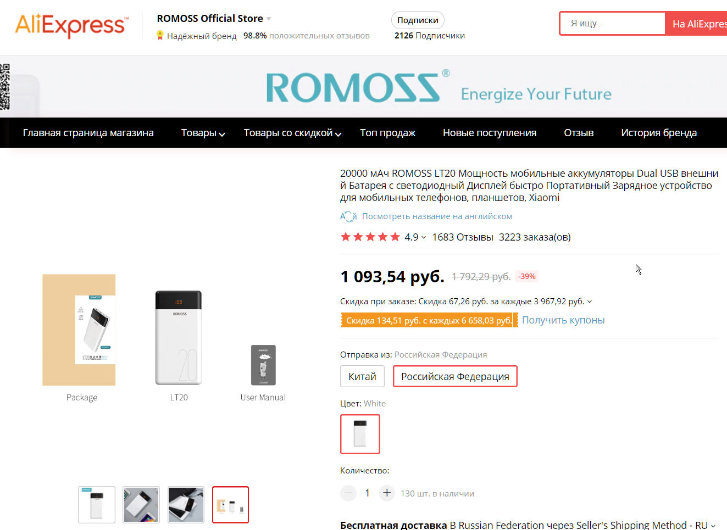Image resolution: width=727 pixels, height=530 pixels.
Task: Go to История бренда page
Action: [x=659, y=133]
